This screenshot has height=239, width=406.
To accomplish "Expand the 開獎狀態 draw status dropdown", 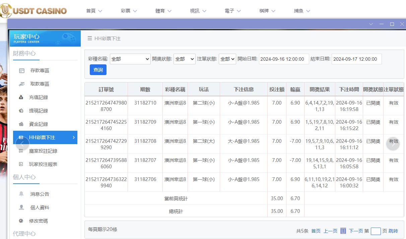I will point(184,59).
